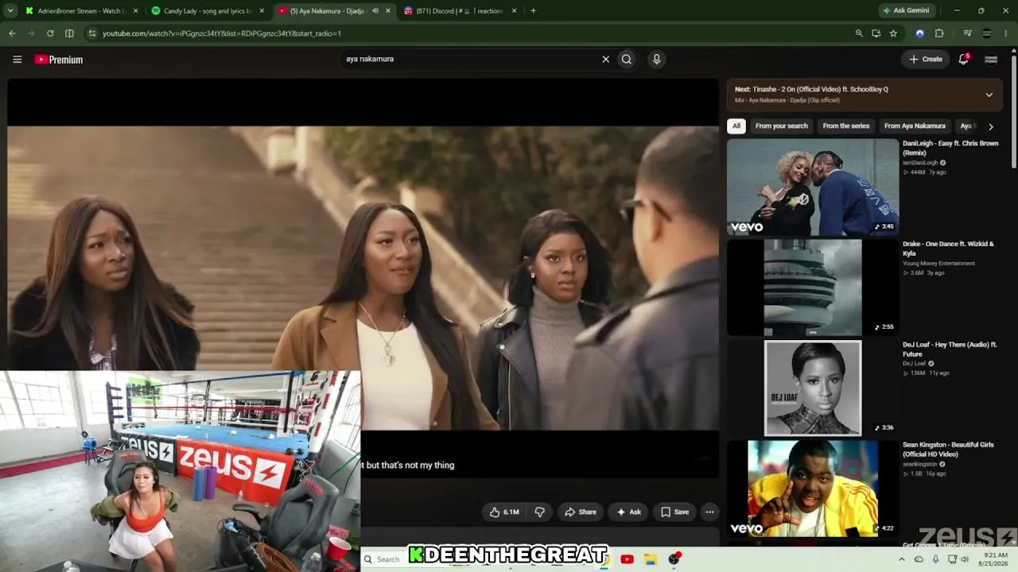Image resolution: width=1018 pixels, height=572 pixels.
Task: Switch to the Candy Lady Spotify tab
Action: pyautogui.click(x=207, y=11)
